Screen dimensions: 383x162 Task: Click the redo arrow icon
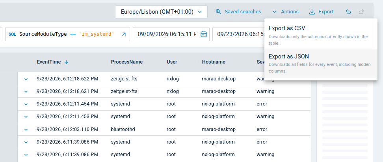coord(361,12)
